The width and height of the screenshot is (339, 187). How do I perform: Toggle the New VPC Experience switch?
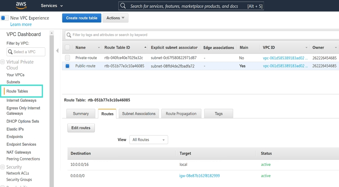pos(5,18)
